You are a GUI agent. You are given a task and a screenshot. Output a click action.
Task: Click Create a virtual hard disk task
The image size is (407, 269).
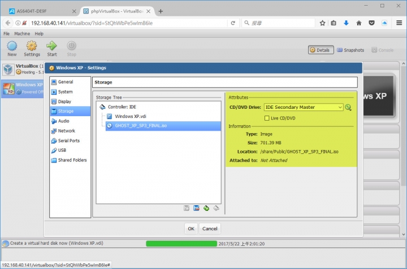(57, 244)
